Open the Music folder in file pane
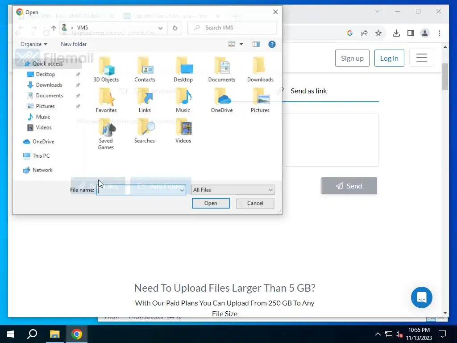 (x=183, y=100)
